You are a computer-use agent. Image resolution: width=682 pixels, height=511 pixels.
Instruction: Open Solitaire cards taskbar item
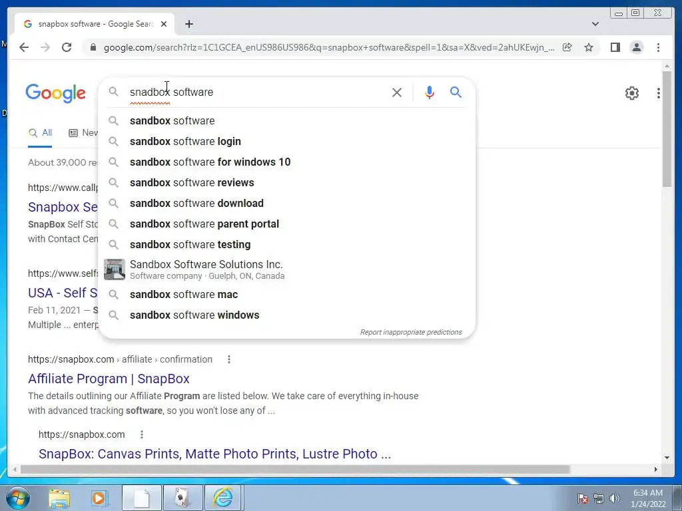point(182,498)
